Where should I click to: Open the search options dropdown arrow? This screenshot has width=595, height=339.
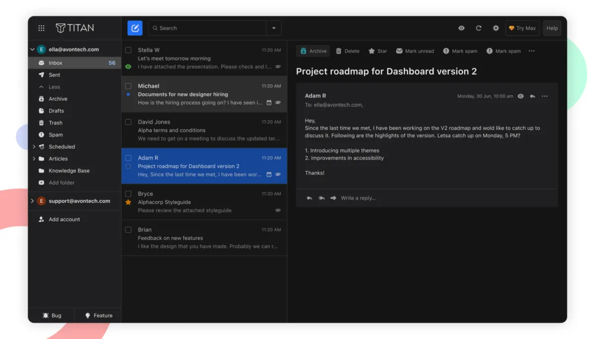click(x=274, y=28)
